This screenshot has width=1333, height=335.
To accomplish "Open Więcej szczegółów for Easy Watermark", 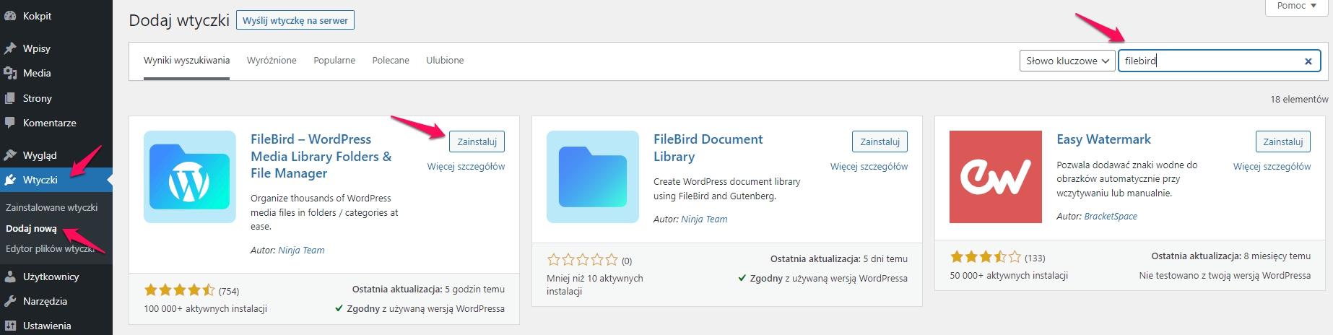I will point(1272,167).
